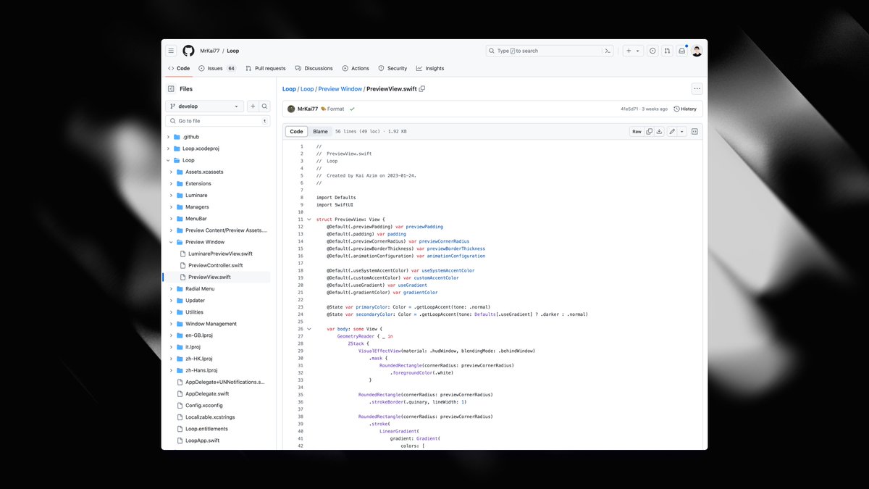This screenshot has height=489, width=869.
Task: Open the global navigation hamburger menu
Action: click(x=171, y=51)
